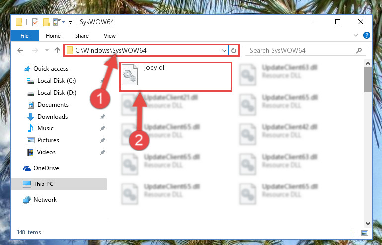Click the address bar path C:\Windows\SysWOW64
Viewport: 382px width, 245px height.
click(111, 50)
